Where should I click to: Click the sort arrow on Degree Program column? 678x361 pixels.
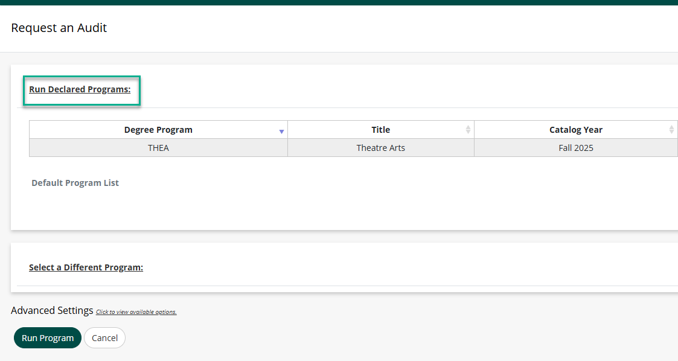click(x=281, y=131)
